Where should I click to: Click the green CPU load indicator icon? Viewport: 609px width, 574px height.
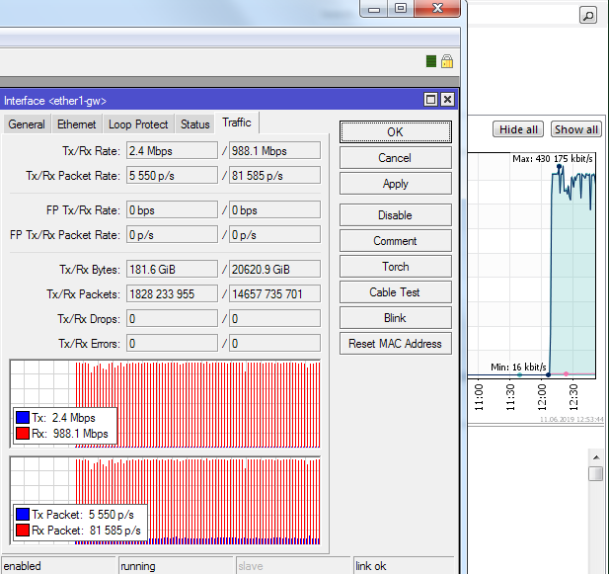tap(431, 61)
